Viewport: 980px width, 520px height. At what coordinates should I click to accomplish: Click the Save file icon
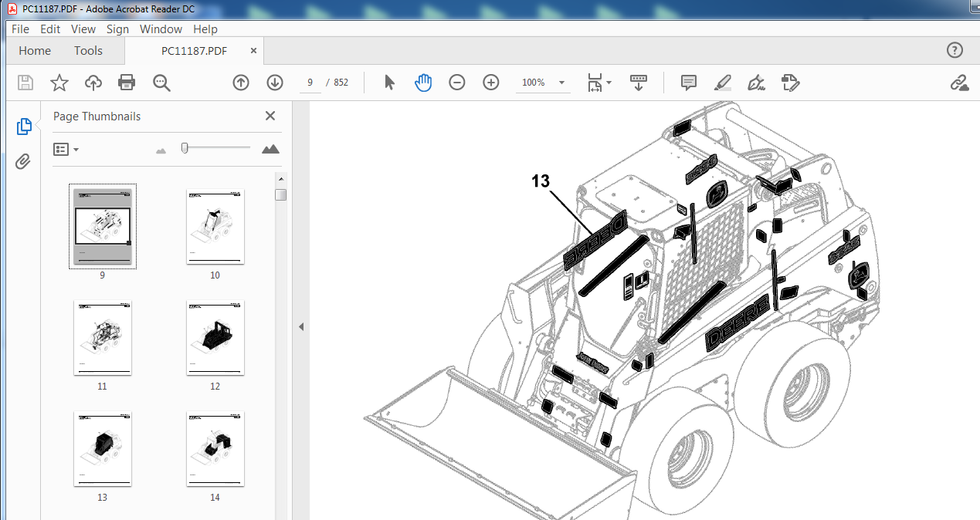25,83
